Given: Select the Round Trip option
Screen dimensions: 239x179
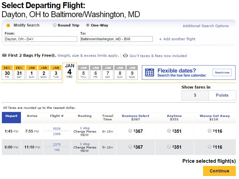Looking at the screenshot, I should [55, 25].
